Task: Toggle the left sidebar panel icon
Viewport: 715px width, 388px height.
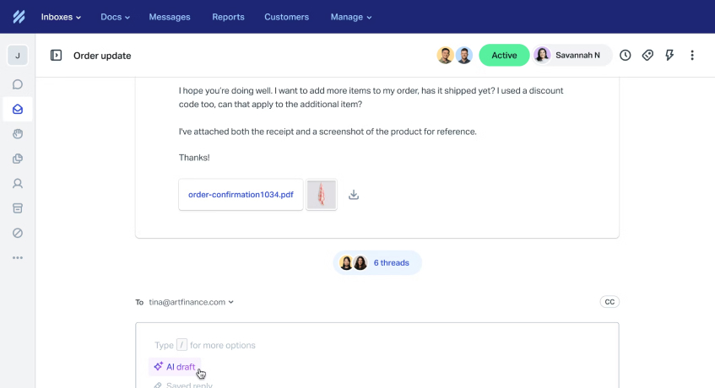Action: point(56,56)
